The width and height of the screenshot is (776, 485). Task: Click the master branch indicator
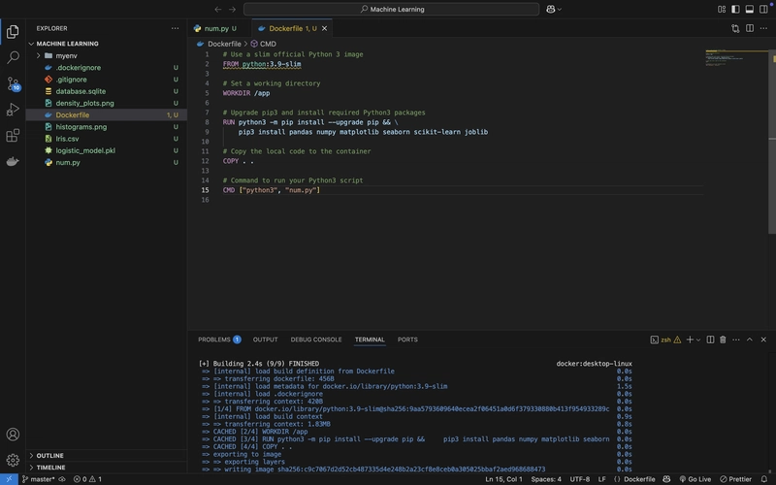39,479
